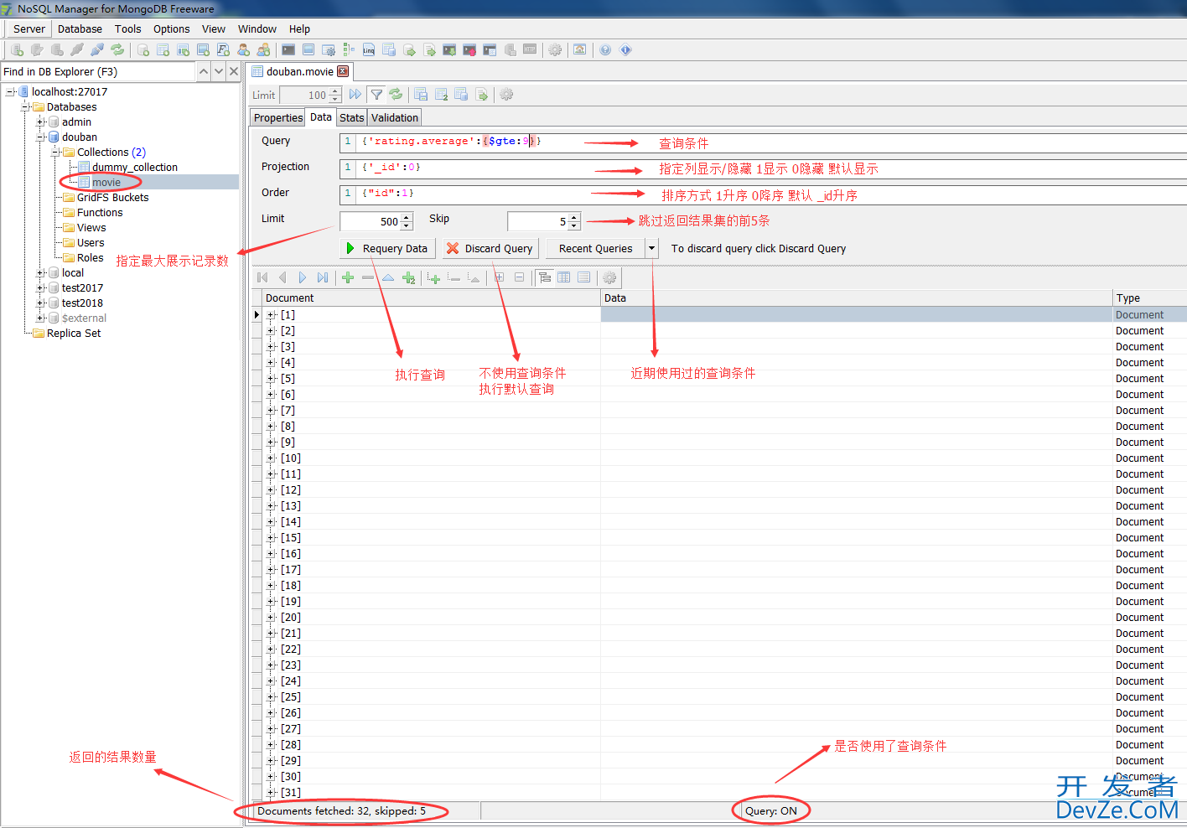This screenshot has width=1187, height=828.
Task: Collapse the localhost:27017 server node
Action: (10, 92)
